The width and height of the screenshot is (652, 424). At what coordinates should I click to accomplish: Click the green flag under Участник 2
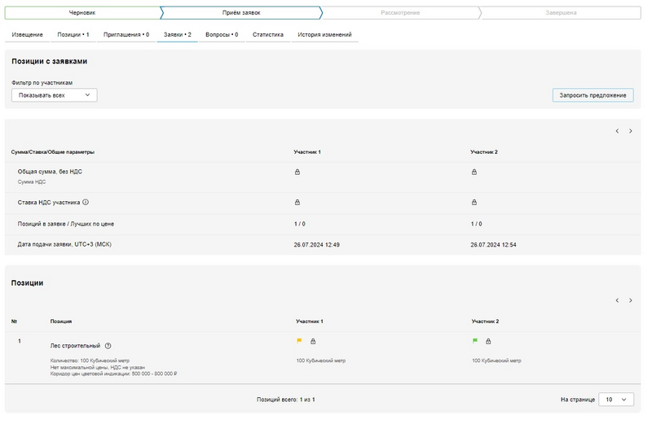pyautogui.click(x=475, y=341)
